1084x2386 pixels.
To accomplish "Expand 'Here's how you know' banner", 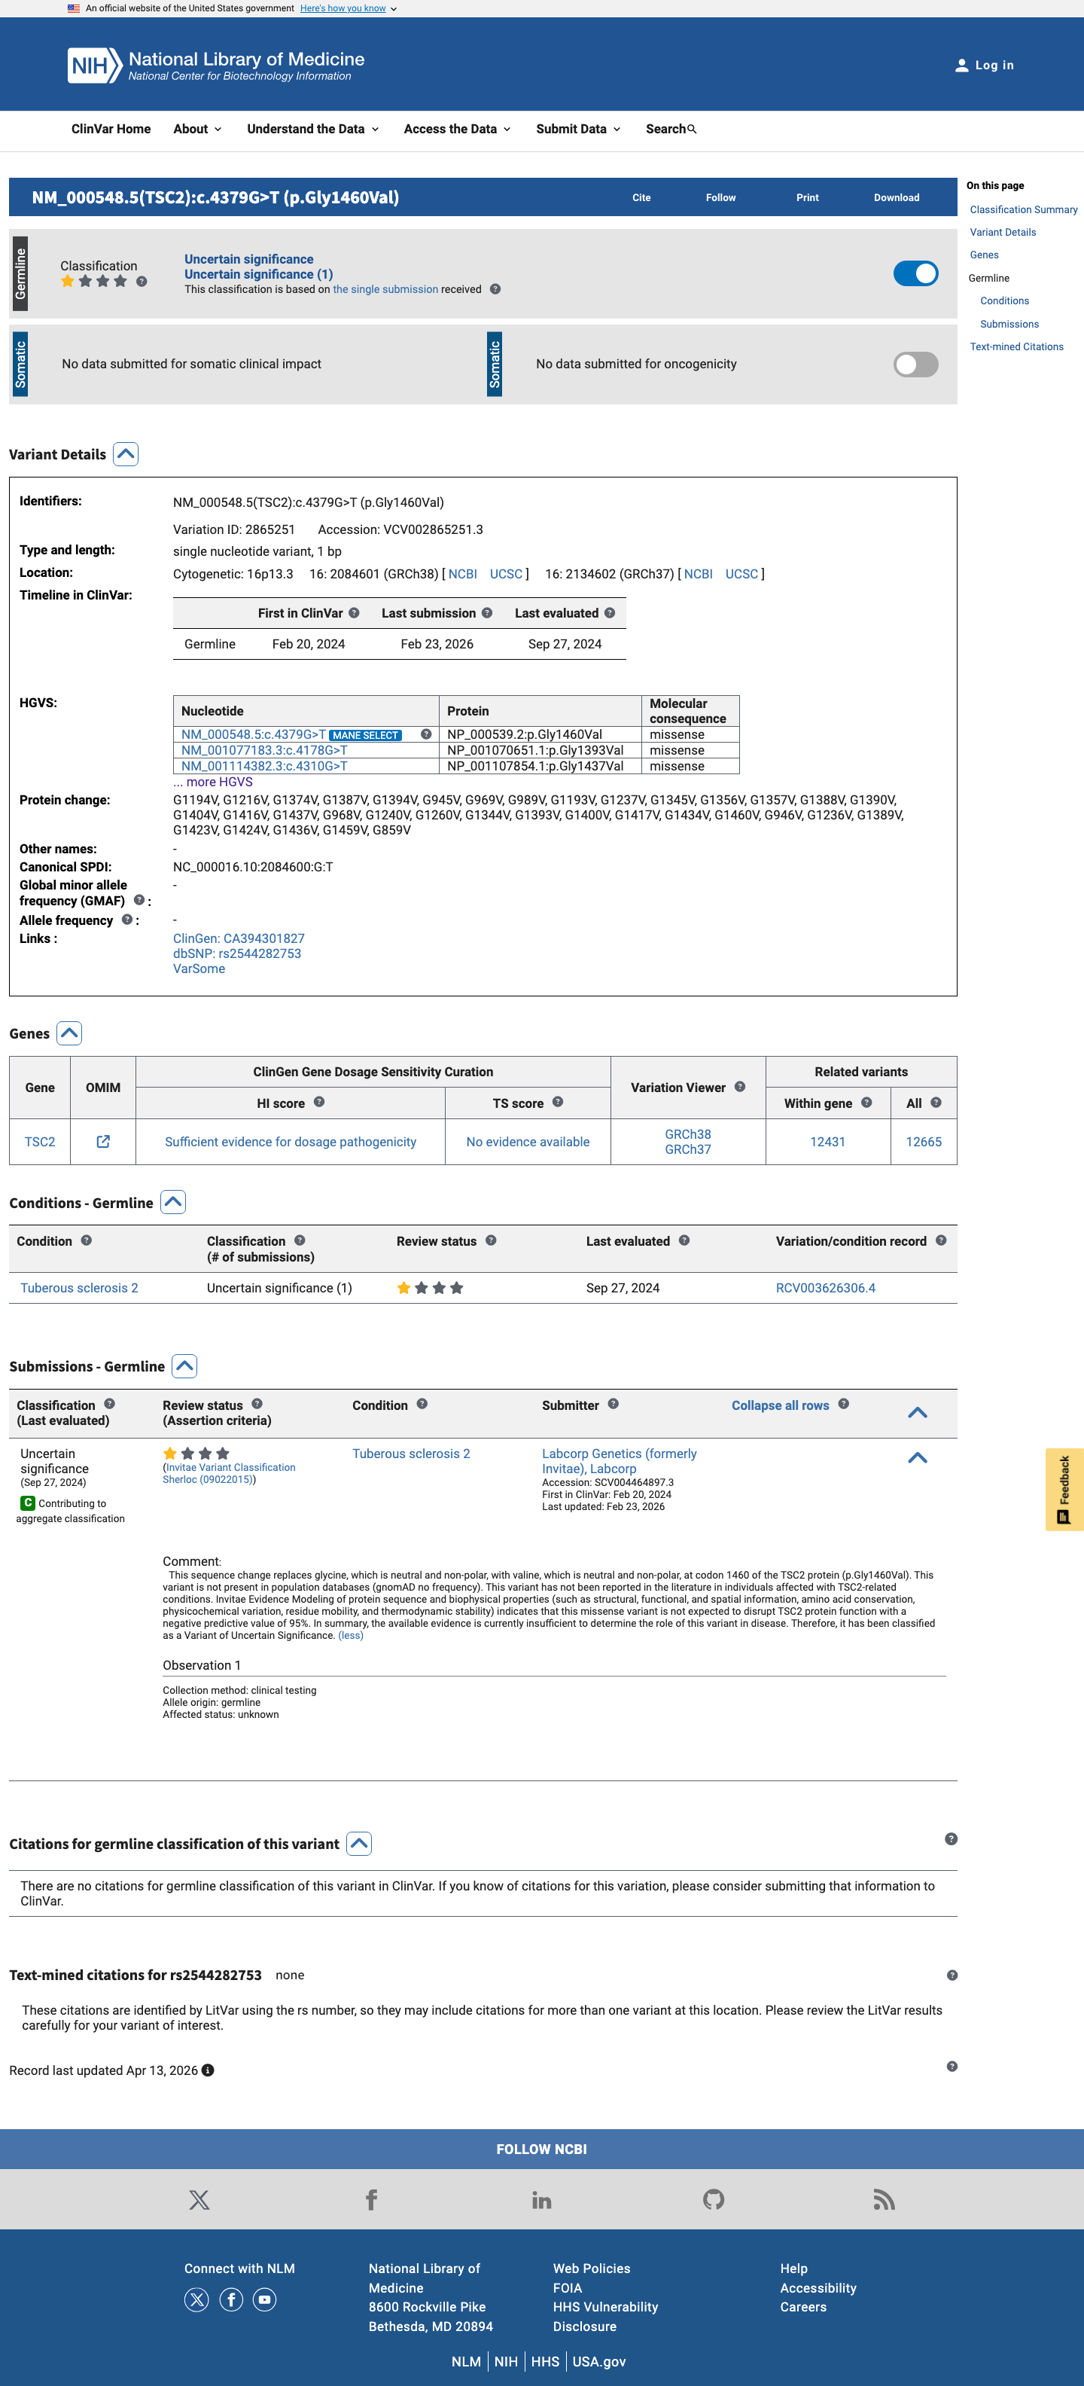I will 348,8.
